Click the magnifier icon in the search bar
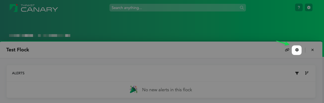The image size is (324, 103). point(242,8)
